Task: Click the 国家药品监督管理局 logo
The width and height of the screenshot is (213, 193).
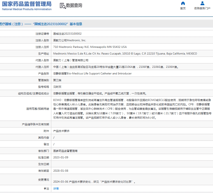Action: [x=27, y=6]
